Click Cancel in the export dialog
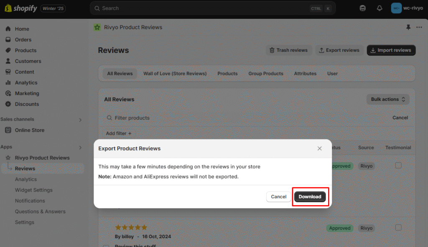This screenshot has width=428, height=247. coord(278,197)
